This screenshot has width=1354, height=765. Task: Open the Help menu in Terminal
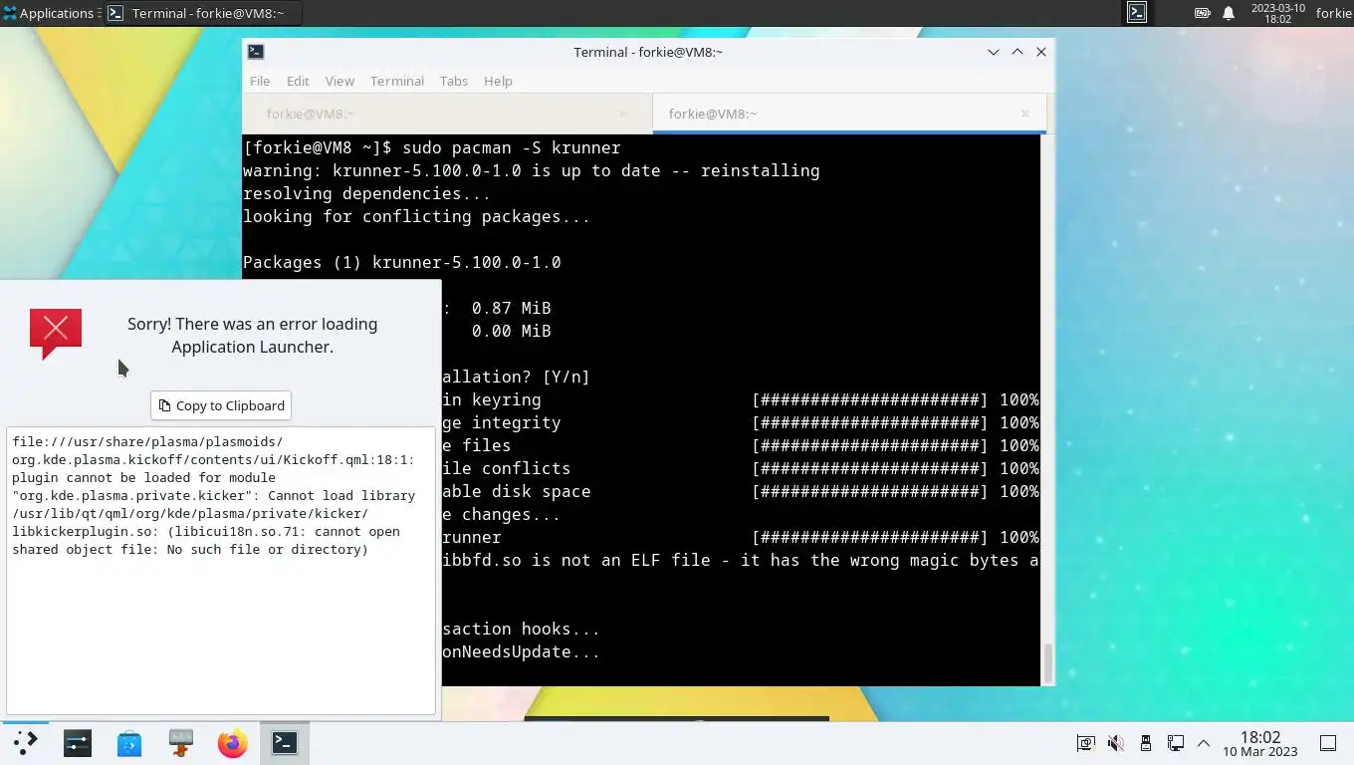pyautogui.click(x=498, y=81)
